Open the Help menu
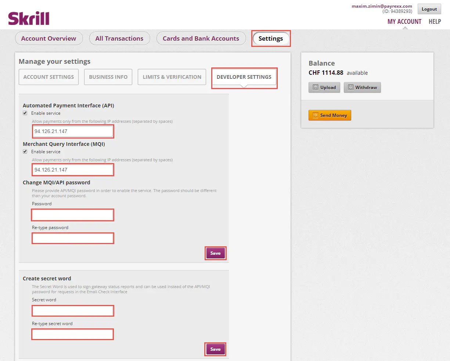 point(435,22)
